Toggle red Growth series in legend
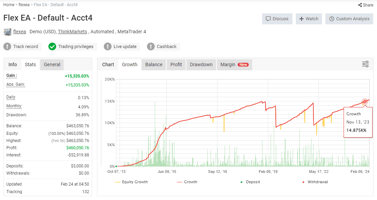Screen dimensions: 377x200 [187, 182]
